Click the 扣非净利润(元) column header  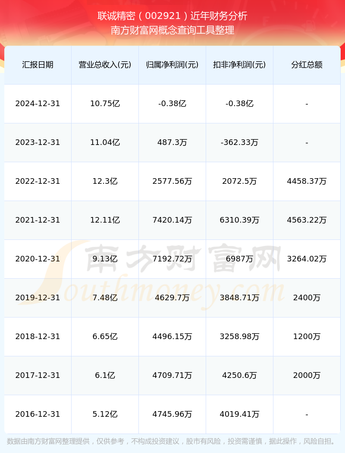coord(239,65)
